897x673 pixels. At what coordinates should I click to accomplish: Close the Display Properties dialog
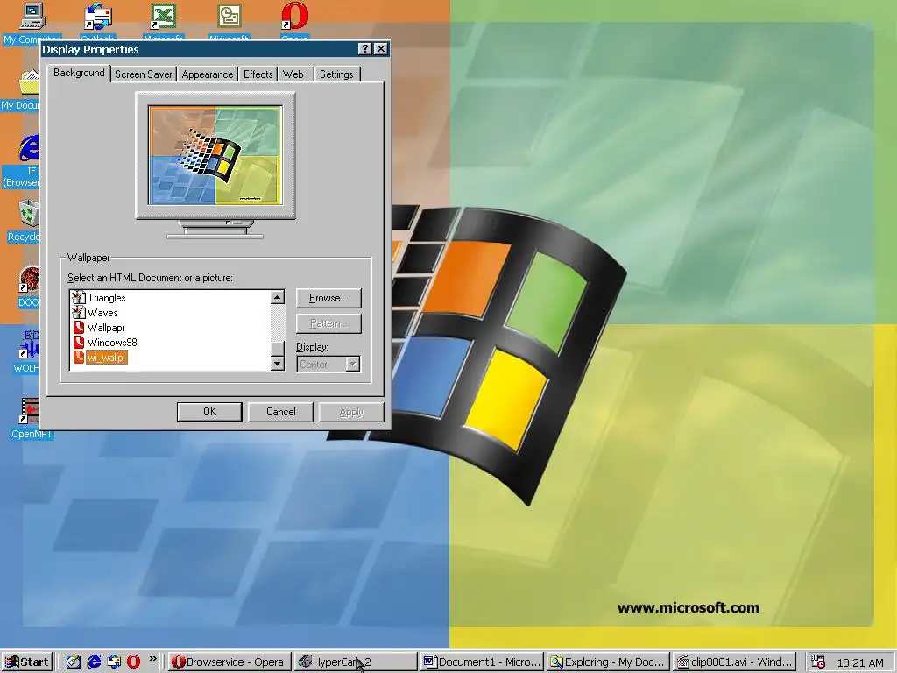pyautogui.click(x=380, y=49)
